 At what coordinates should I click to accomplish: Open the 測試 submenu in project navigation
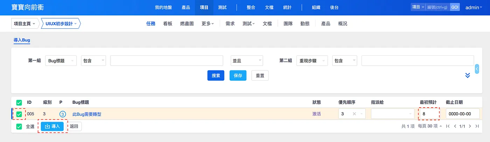[248, 24]
